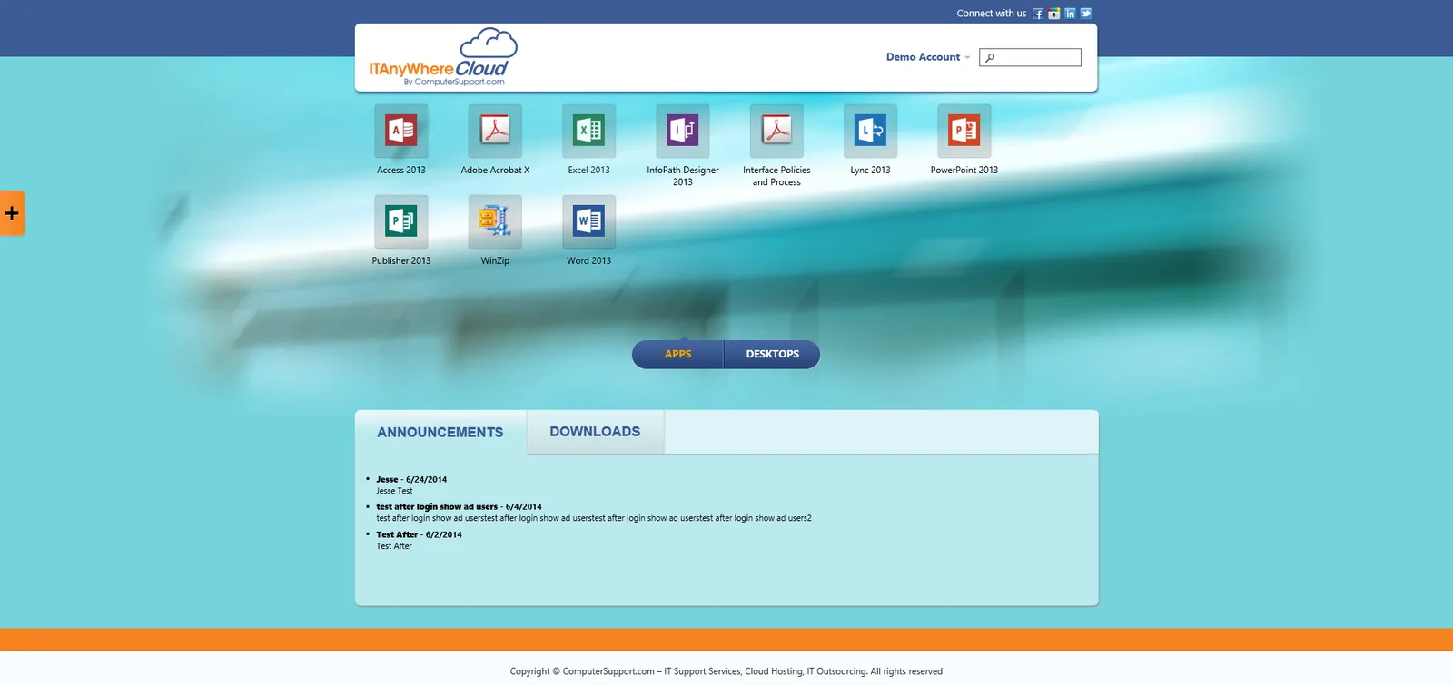Click the 'Connect with us' text
The image size is (1453, 685).
[991, 14]
